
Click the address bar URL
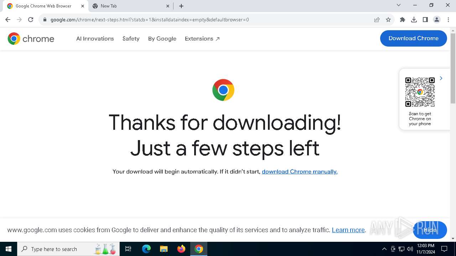tap(150, 20)
